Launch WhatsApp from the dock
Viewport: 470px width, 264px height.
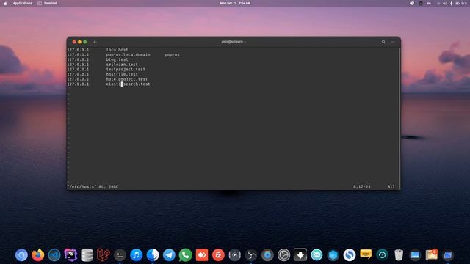tap(186, 255)
